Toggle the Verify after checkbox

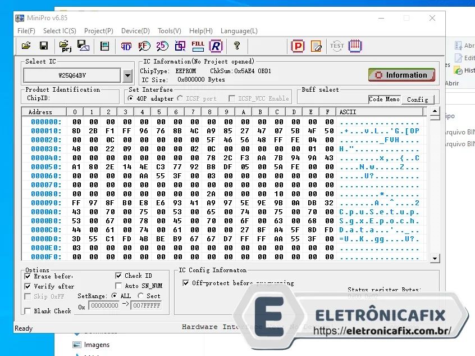[x=28, y=286]
